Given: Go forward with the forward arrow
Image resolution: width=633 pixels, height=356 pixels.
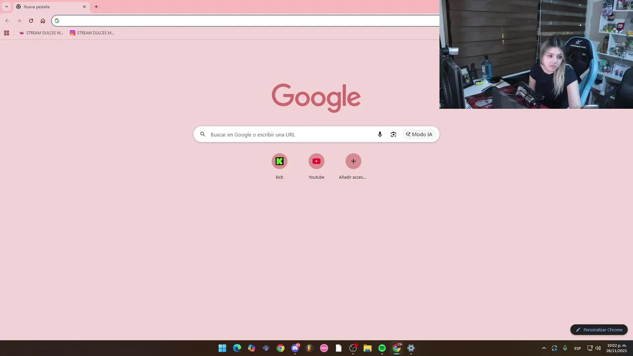Looking at the screenshot, I should 19,21.
